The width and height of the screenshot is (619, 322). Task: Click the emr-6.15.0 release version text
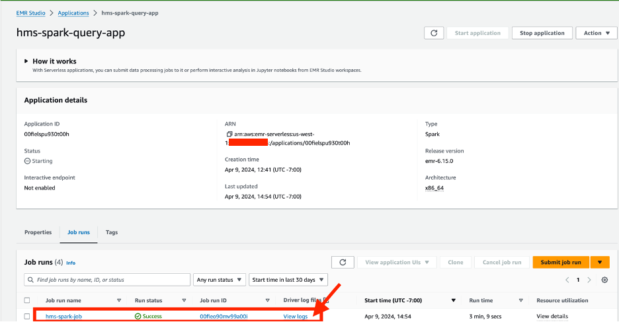tap(439, 161)
